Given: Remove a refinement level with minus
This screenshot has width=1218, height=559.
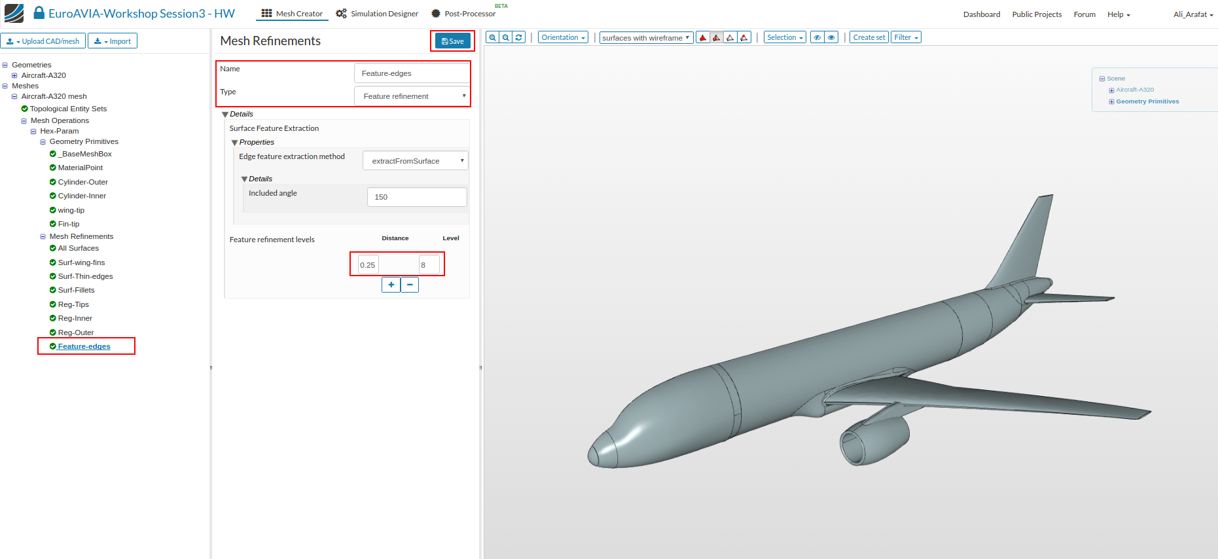Looking at the screenshot, I should point(410,285).
